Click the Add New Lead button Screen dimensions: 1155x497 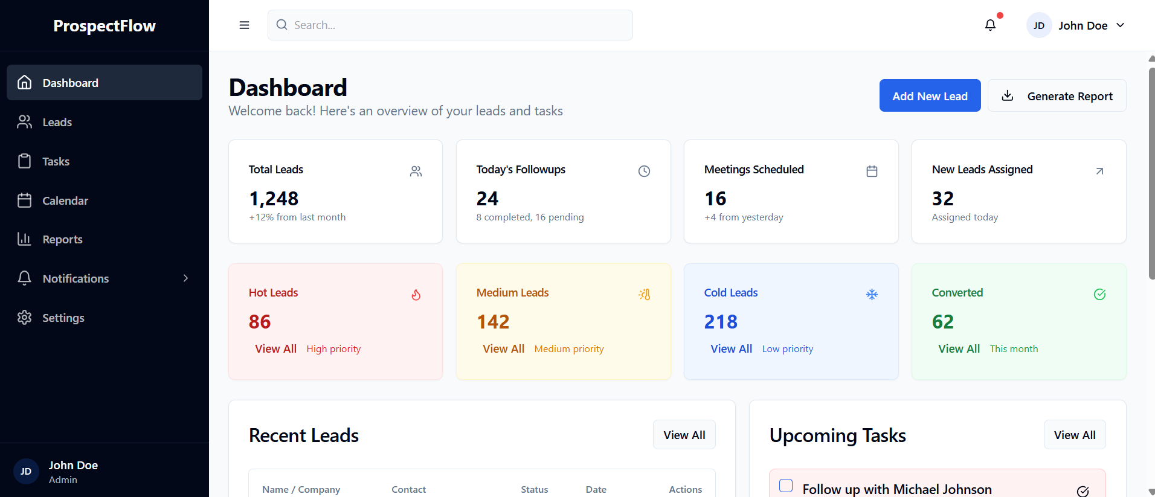click(x=930, y=95)
